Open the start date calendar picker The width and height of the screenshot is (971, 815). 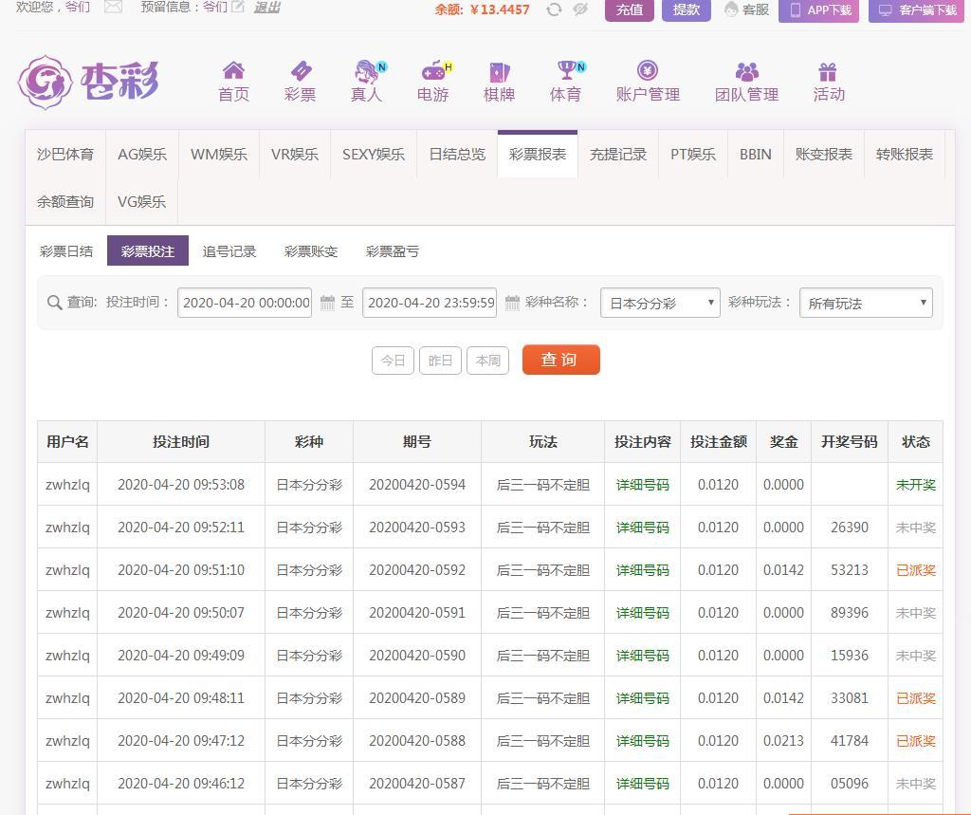coord(327,304)
